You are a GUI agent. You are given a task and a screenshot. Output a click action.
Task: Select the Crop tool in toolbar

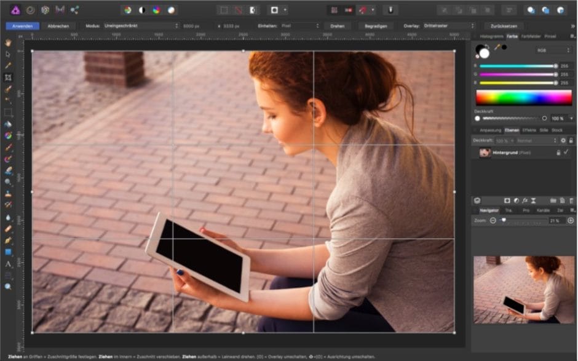click(x=8, y=77)
